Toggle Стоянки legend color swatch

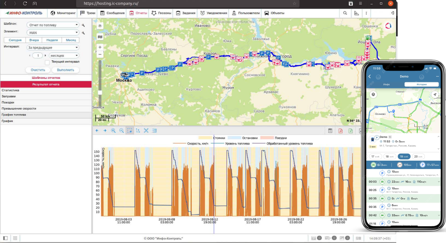tap(205, 138)
